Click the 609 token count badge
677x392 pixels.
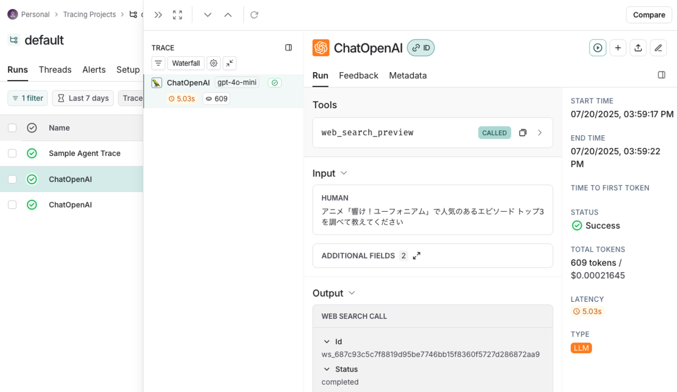(x=216, y=99)
